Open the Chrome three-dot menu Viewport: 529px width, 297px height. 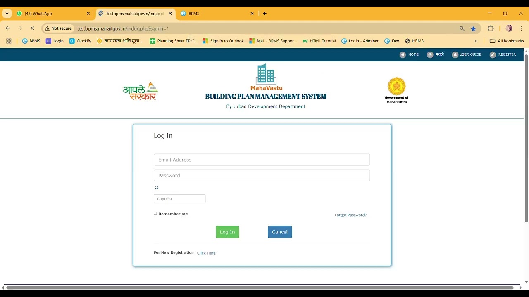[x=522, y=28]
